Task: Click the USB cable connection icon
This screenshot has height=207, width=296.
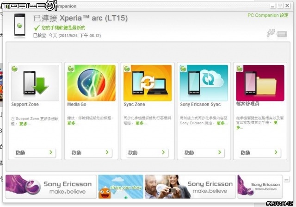Action: point(271,33)
